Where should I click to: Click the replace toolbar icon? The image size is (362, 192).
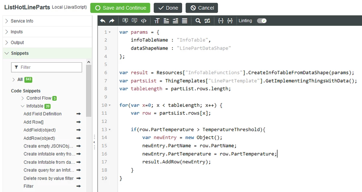pyautogui.click(x=207, y=21)
